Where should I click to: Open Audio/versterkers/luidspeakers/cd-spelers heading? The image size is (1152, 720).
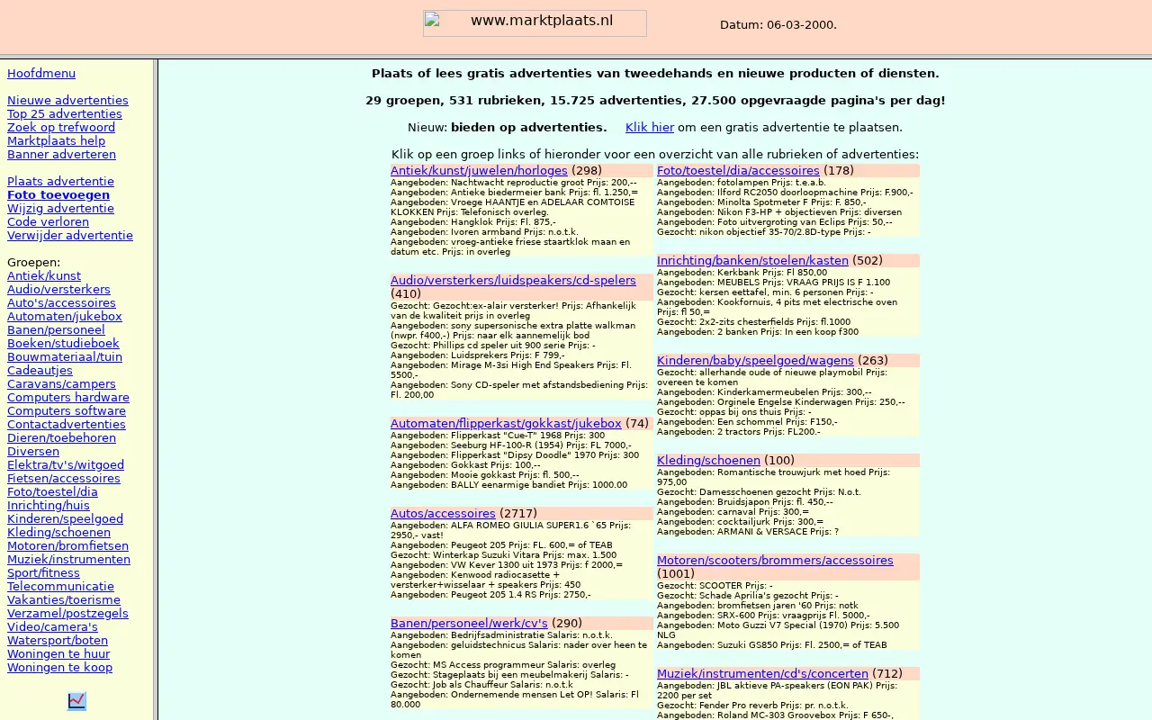click(513, 280)
